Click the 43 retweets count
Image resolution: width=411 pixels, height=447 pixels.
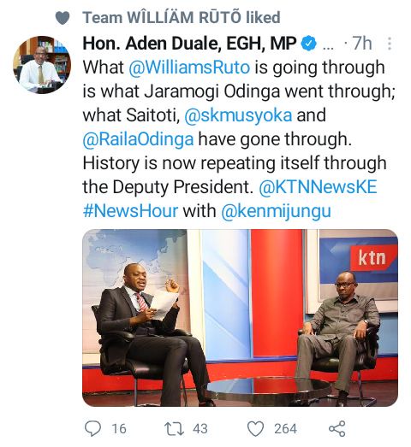click(x=200, y=429)
